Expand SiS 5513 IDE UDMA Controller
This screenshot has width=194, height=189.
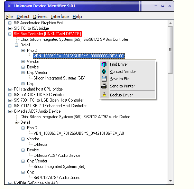[10, 95]
